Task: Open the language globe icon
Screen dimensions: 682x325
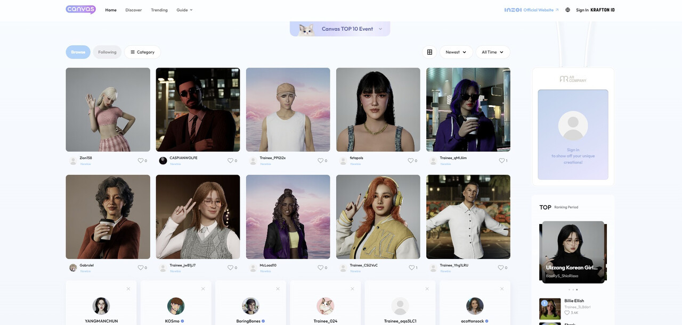Action: tap(567, 10)
